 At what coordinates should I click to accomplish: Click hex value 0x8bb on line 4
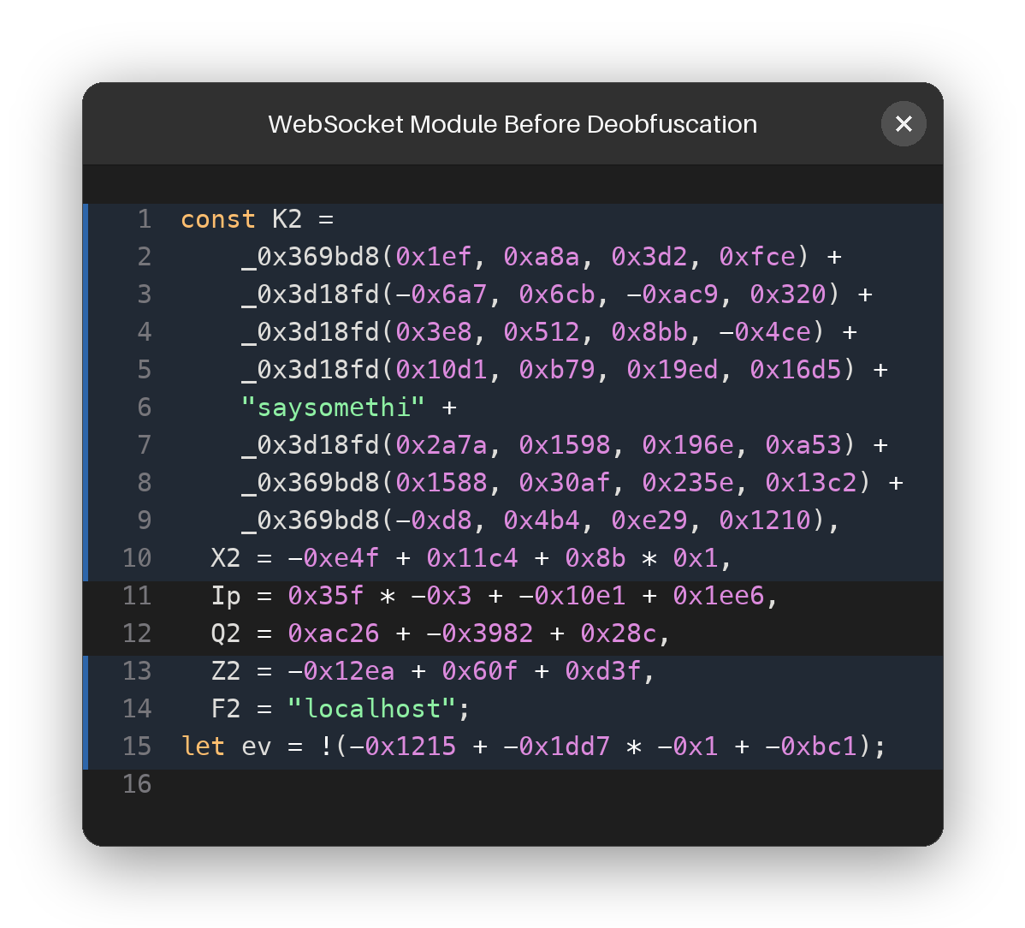coord(649,332)
